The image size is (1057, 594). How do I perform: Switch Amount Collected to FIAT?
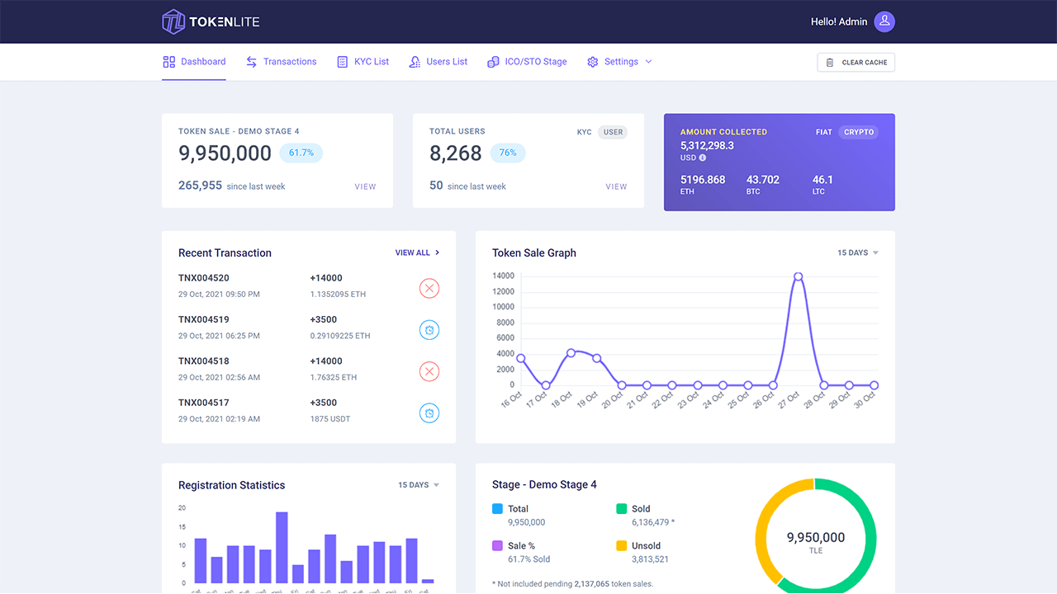tap(823, 132)
